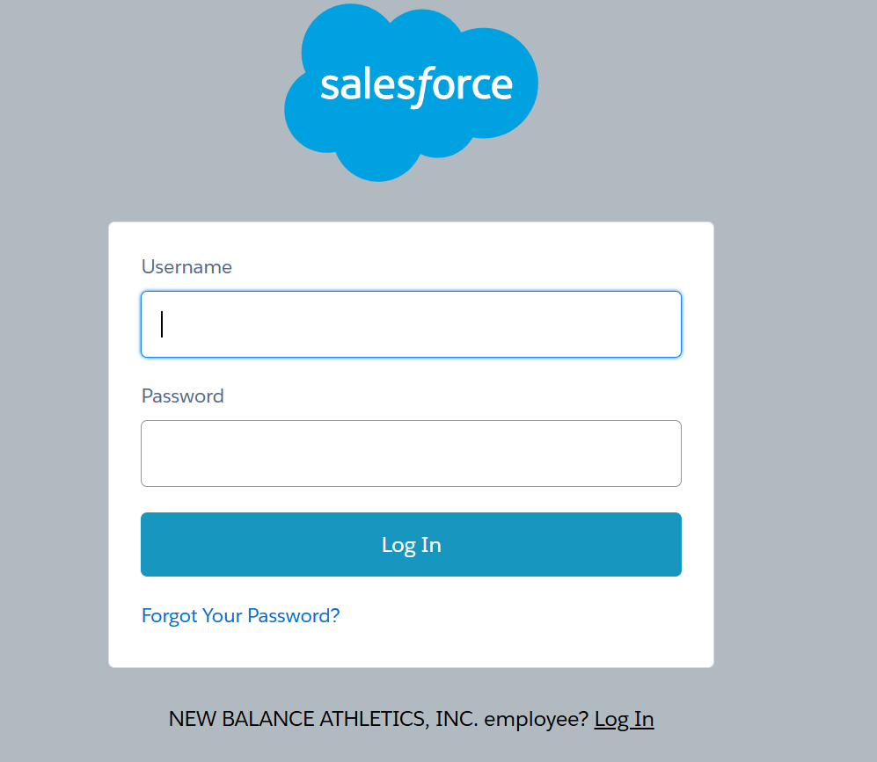
Task: Click the Password label text
Action: click(182, 396)
